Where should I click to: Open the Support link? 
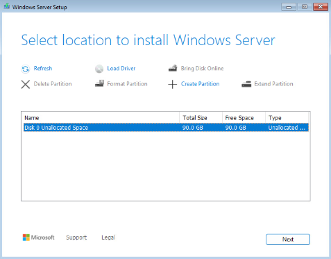(76, 237)
